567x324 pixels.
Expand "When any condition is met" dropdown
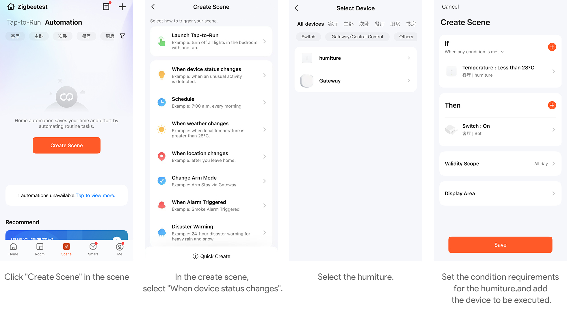pyautogui.click(x=474, y=52)
